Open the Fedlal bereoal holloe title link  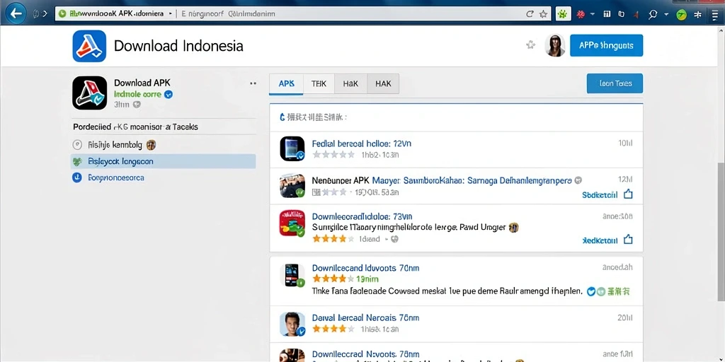point(362,144)
